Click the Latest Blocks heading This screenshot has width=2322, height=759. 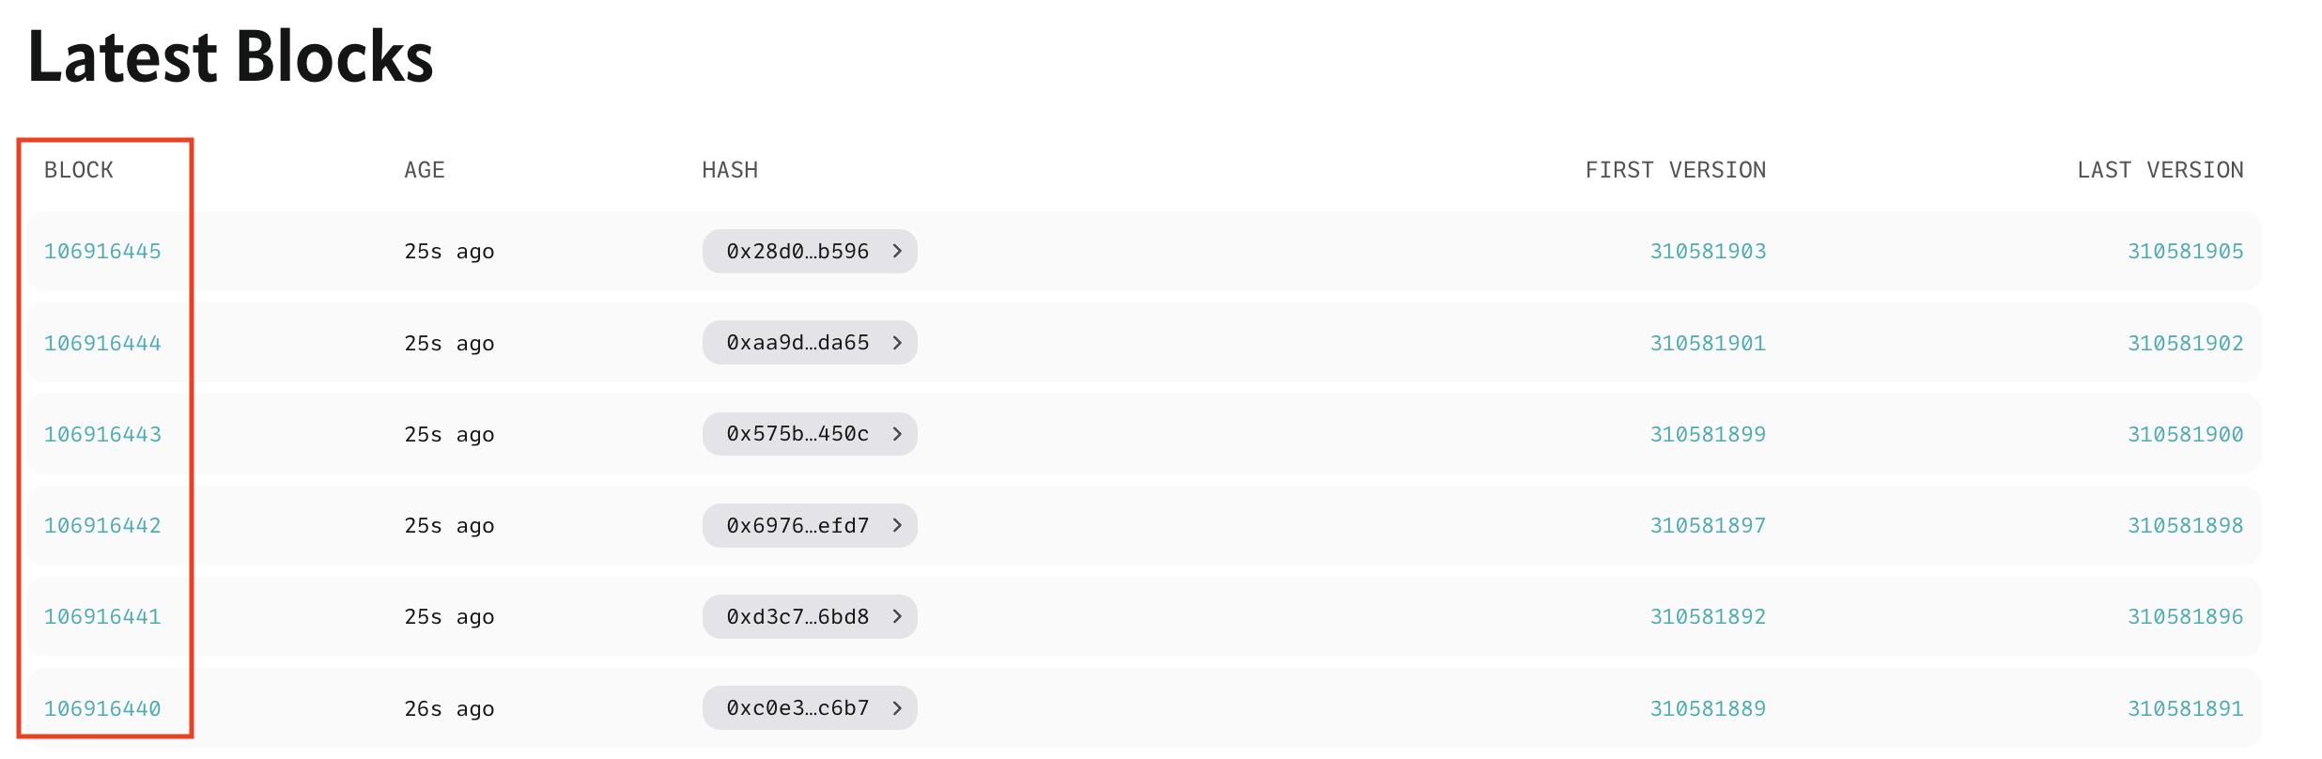pos(230,56)
